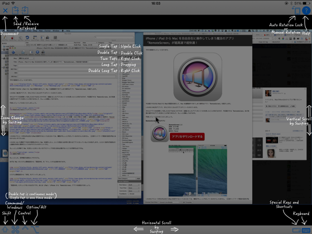This screenshot has width=312, height=234.
Task: Click View on Web in MarsEdit toolbar
Action: click(35, 38)
